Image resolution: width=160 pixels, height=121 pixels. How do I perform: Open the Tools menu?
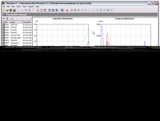pos(24,7)
